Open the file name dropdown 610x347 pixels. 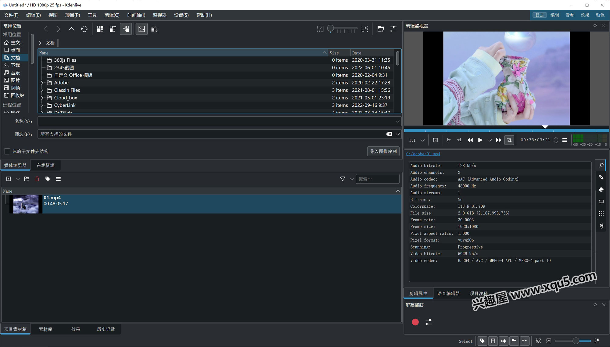[397, 121]
